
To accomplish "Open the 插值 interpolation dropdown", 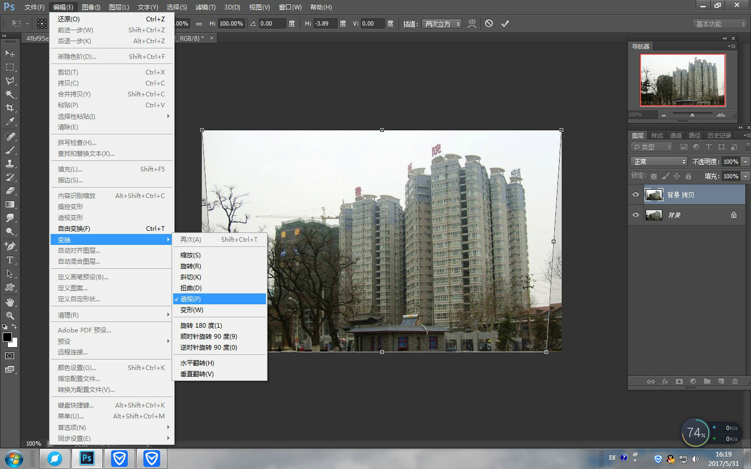I will click(x=442, y=23).
